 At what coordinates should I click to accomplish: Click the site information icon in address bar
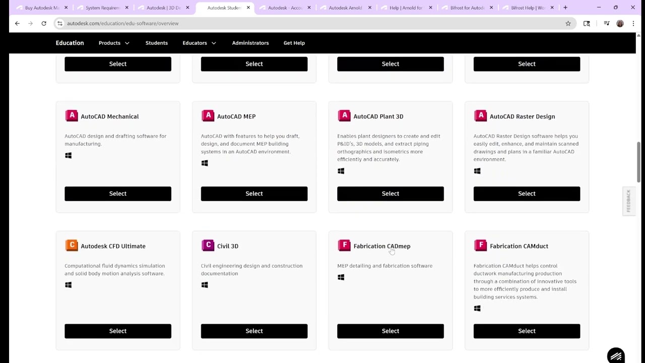(x=59, y=23)
